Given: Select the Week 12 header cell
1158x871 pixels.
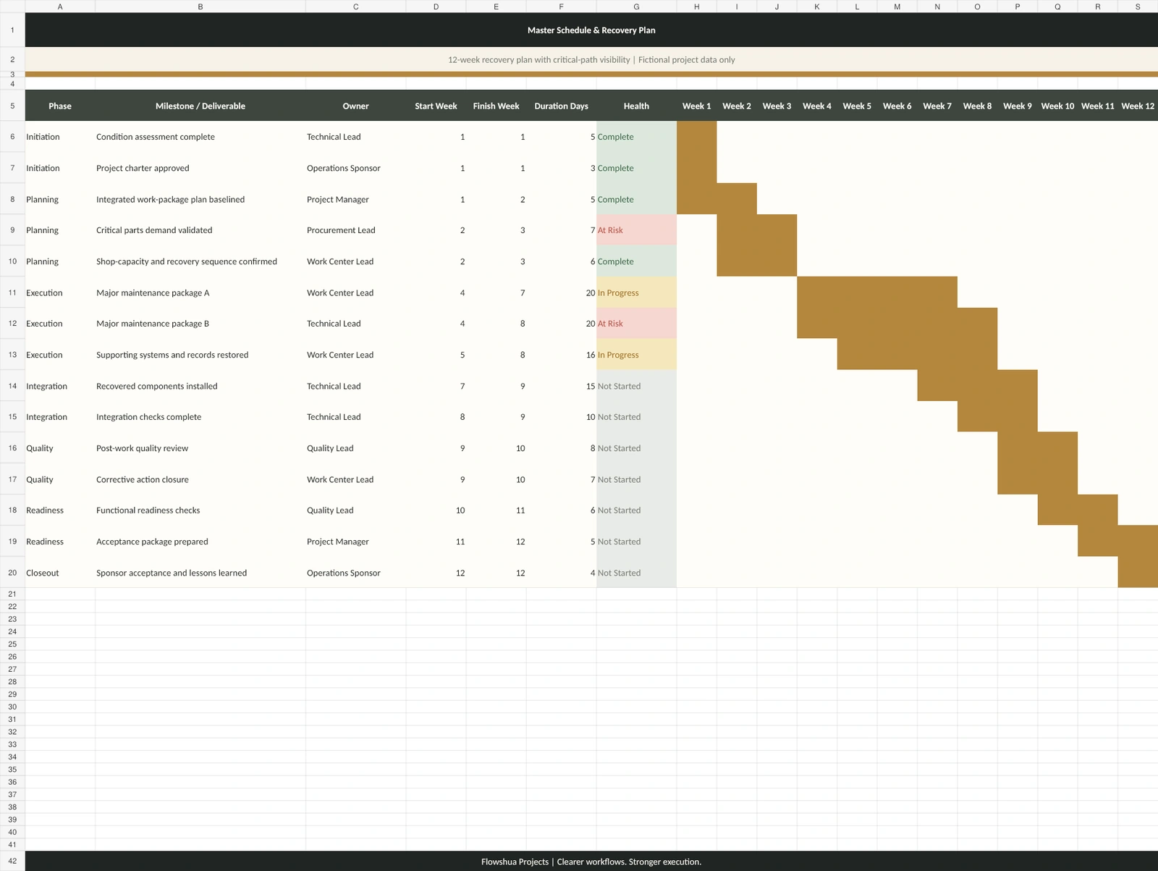Looking at the screenshot, I should (1138, 106).
